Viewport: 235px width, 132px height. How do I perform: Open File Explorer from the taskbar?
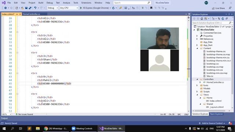pyautogui.click(x=38, y=129)
